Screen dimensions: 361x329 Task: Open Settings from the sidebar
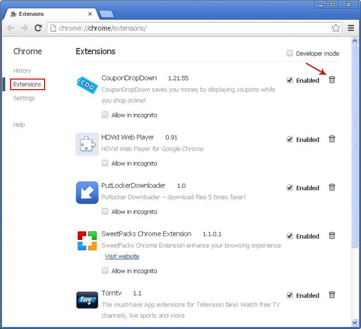tap(24, 98)
